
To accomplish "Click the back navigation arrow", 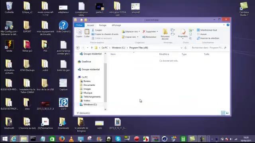I will (78, 48).
